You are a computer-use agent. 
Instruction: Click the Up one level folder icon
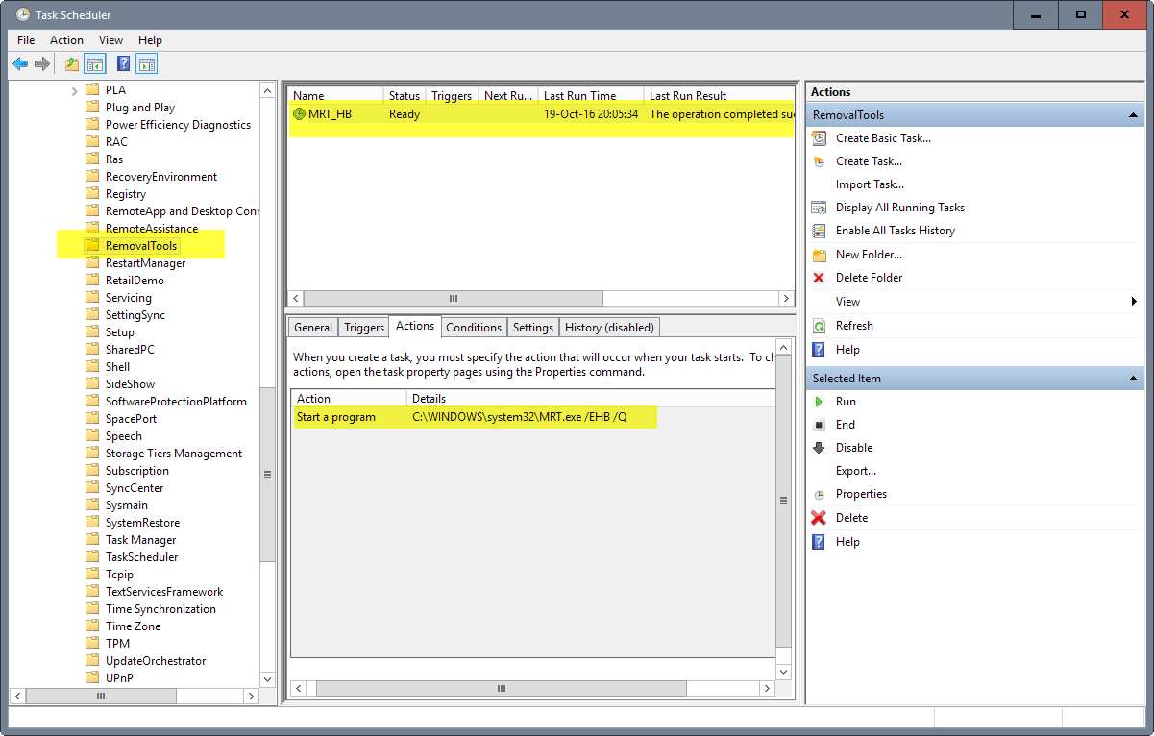72,64
